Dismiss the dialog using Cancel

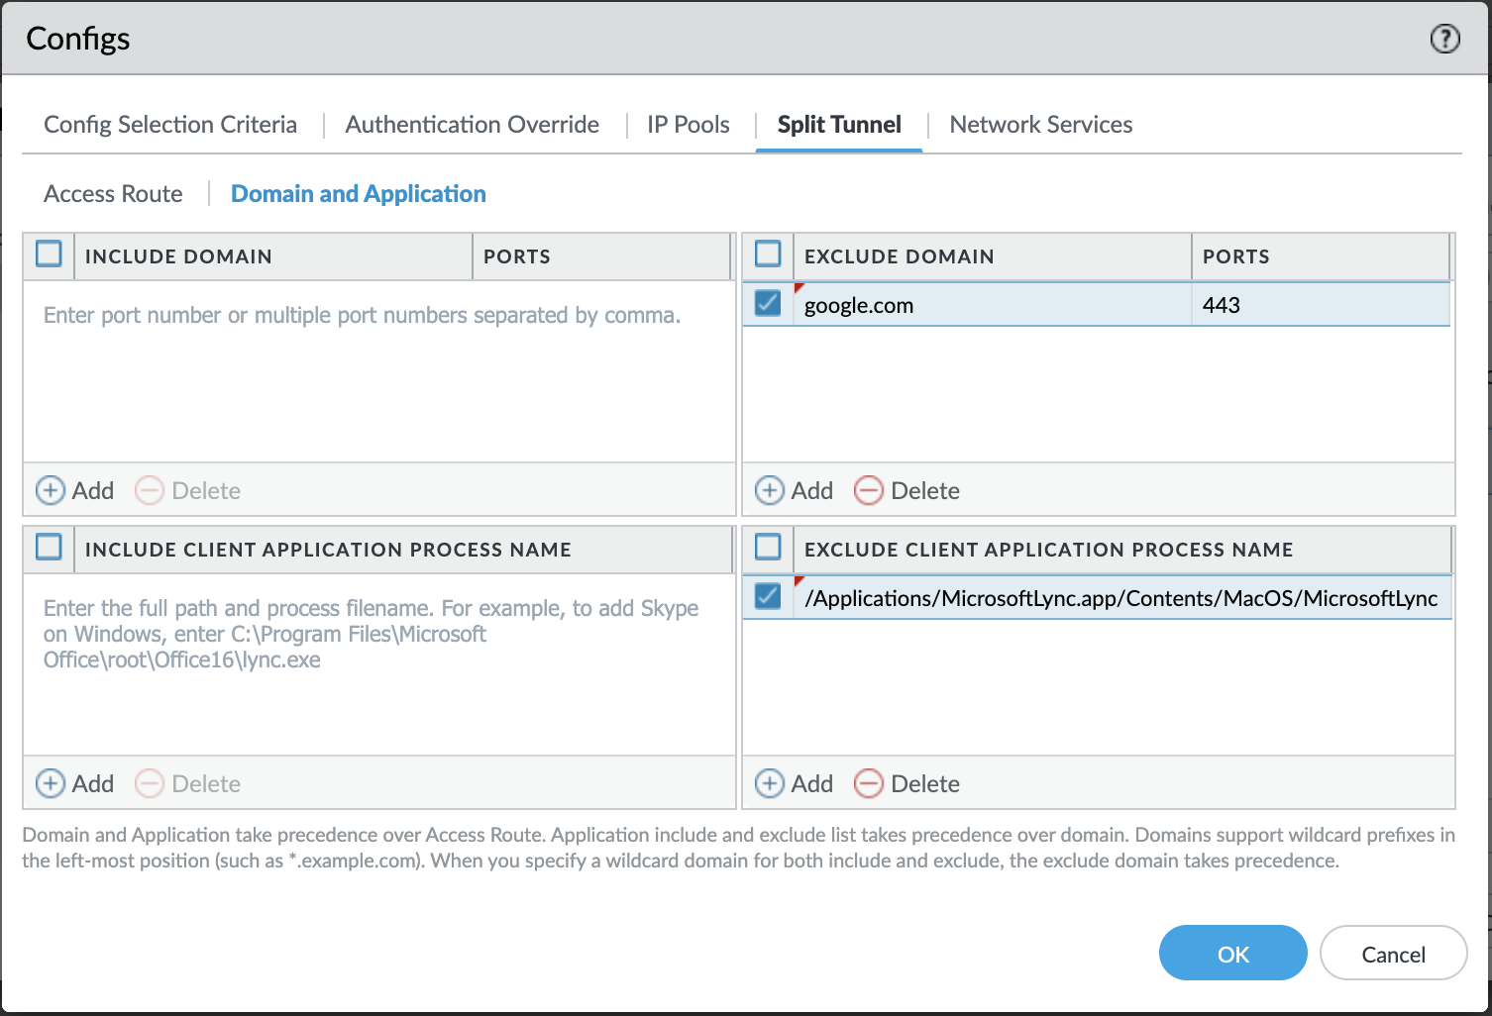1393,953
